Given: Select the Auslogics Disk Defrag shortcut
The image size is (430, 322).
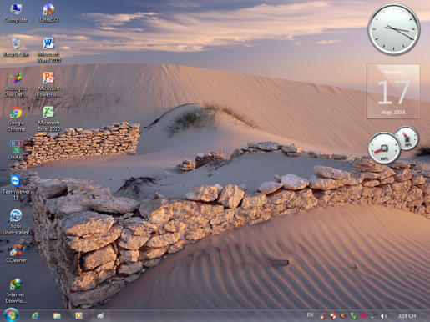Looking at the screenshot, I should [16, 85].
